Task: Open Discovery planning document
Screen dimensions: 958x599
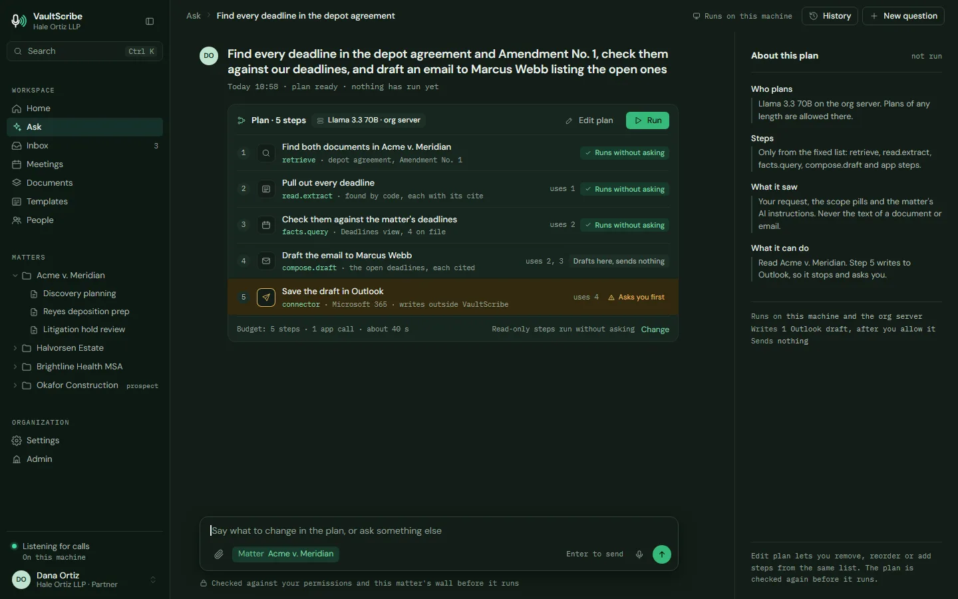Action: (79, 294)
